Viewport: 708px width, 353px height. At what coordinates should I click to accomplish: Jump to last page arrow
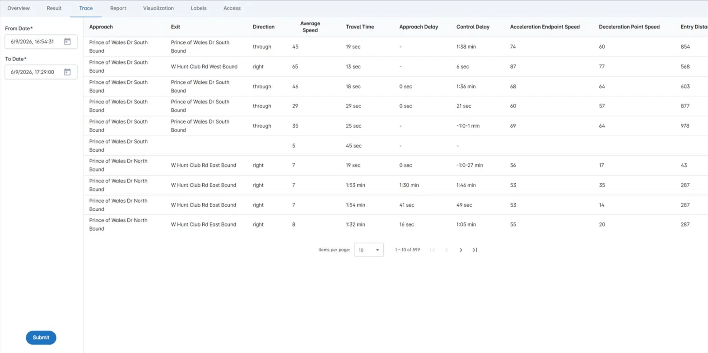(x=475, y=250)
